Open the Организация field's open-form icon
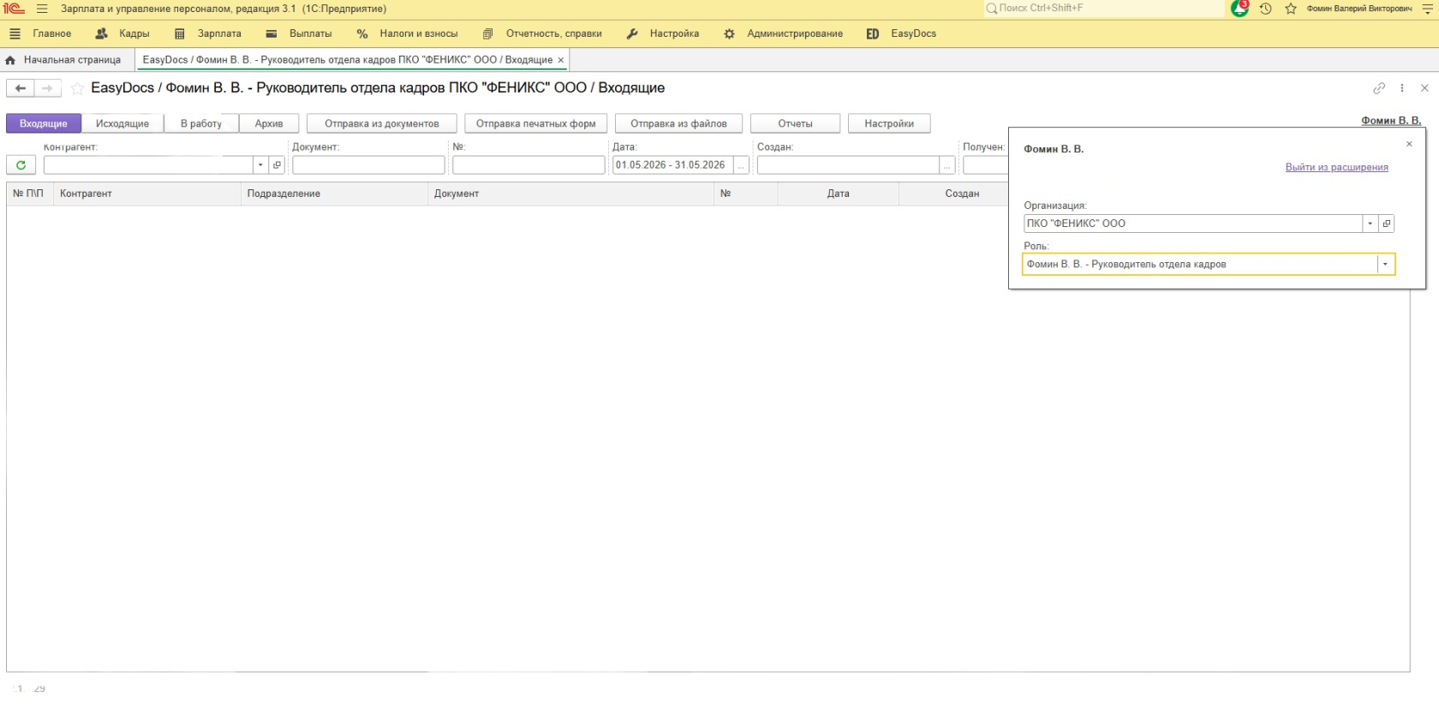Image resolution: width=1439 pixels, height=704 pixels. [1387, 224]
